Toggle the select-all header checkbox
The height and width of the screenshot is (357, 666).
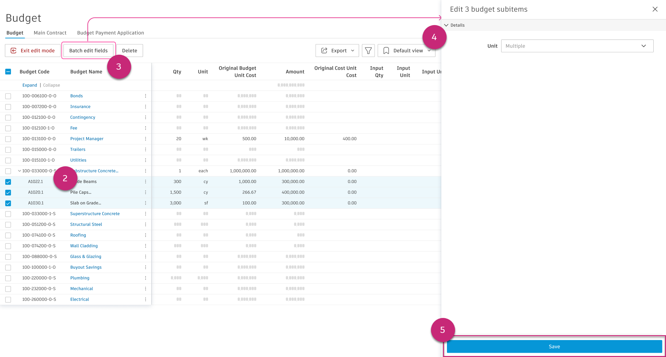(x=8, y=72)
